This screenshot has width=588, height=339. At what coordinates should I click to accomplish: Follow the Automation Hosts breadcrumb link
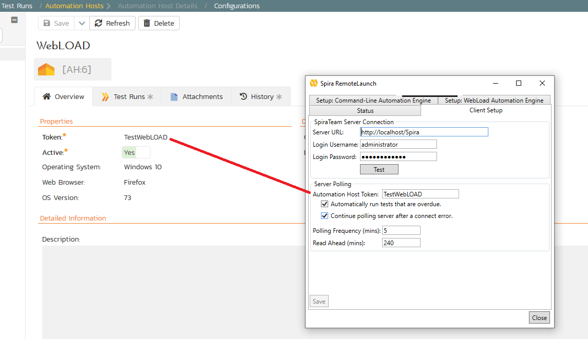tap(74, 6)
